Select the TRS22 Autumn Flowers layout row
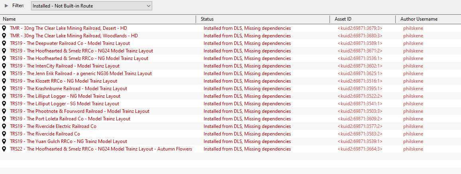Viewport: 461px width, 174px height. pyautogui.click(x=230, y=149)
